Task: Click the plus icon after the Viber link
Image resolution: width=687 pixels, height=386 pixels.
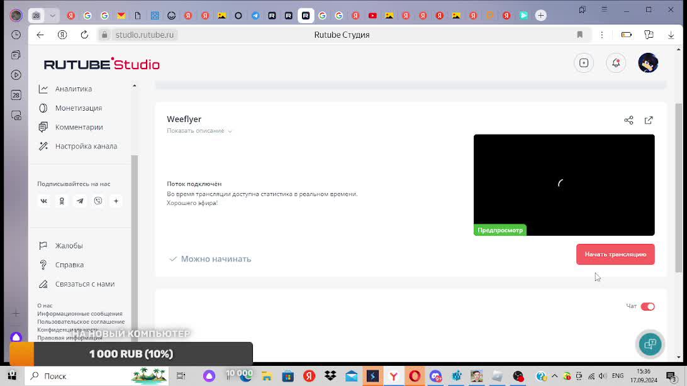Action: tap(116, 201)
